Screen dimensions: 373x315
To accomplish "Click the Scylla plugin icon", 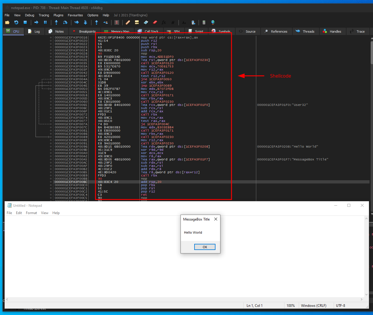I will (x=117, y=22).
